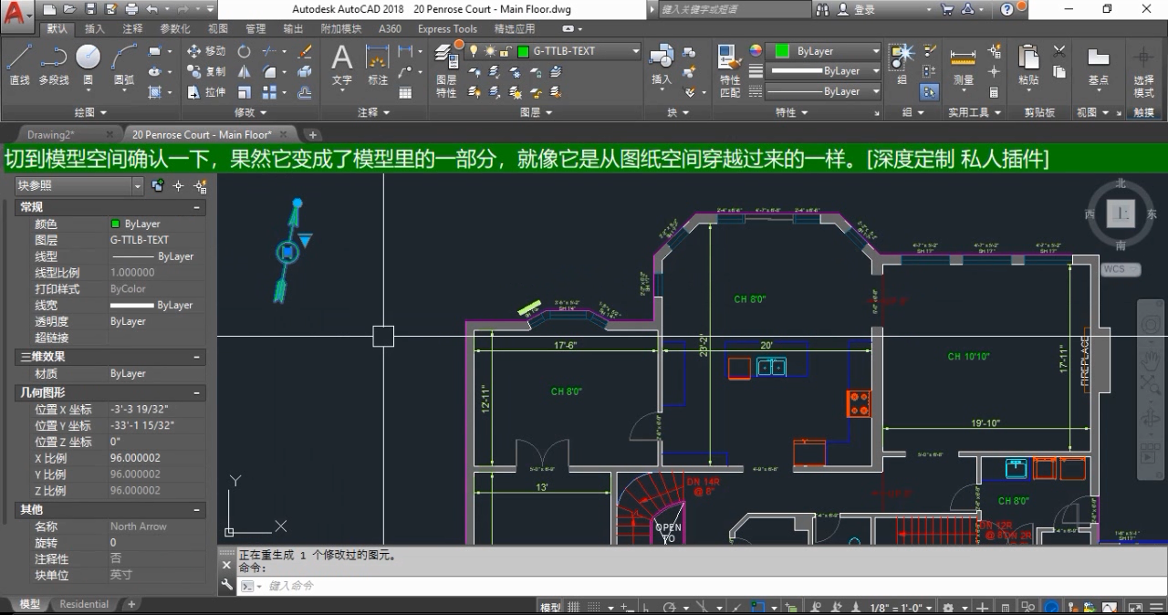The height and width of the screenshot is (615, 1168).
Task: Select the Line (直线) drawing tool
Action: click(19, 64)
